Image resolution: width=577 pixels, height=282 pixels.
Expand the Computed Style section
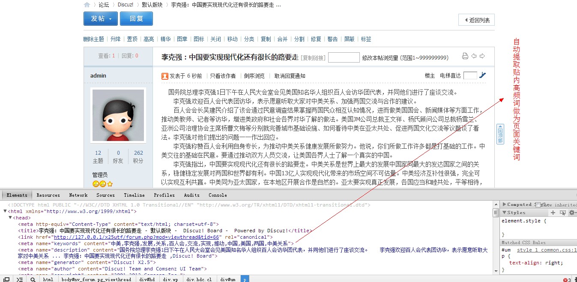point(505,204)
